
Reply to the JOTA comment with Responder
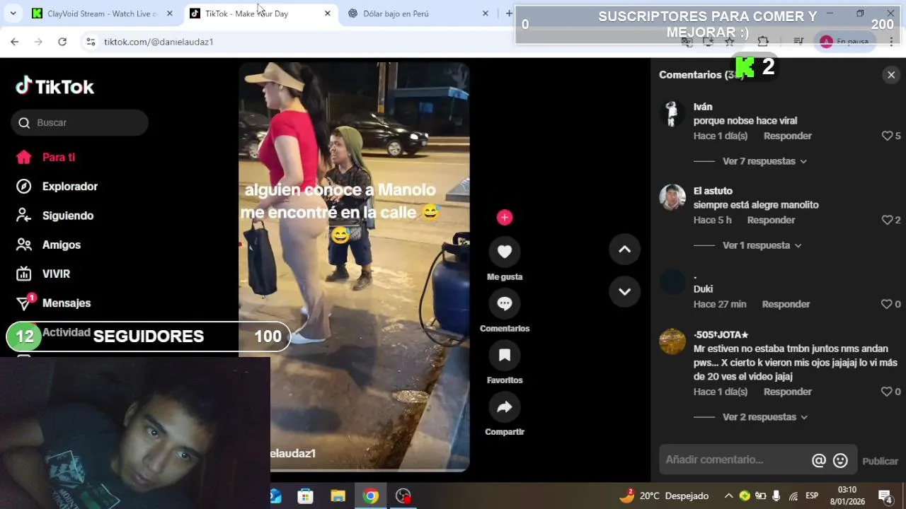788,392
